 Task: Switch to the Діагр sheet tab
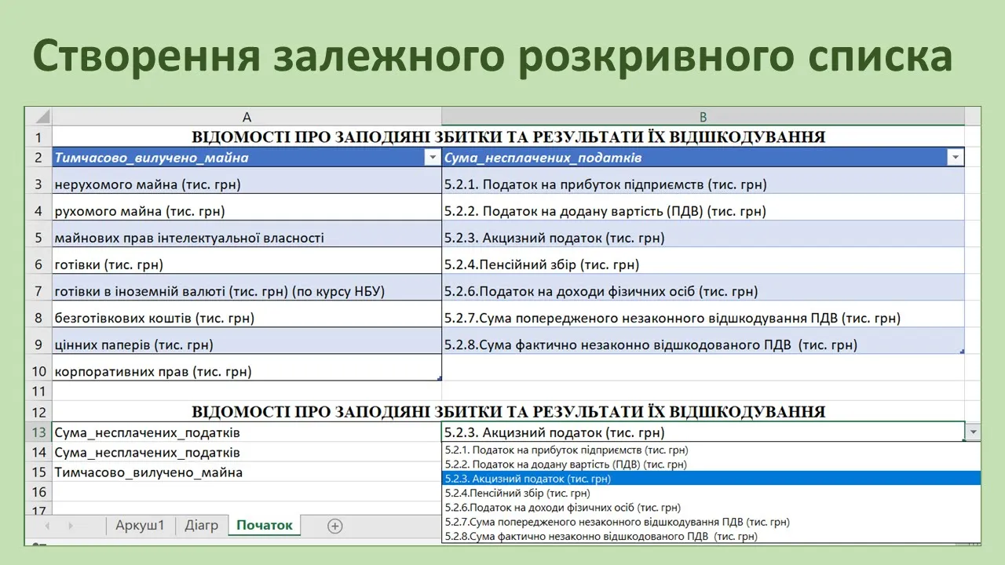pos(201,526)
